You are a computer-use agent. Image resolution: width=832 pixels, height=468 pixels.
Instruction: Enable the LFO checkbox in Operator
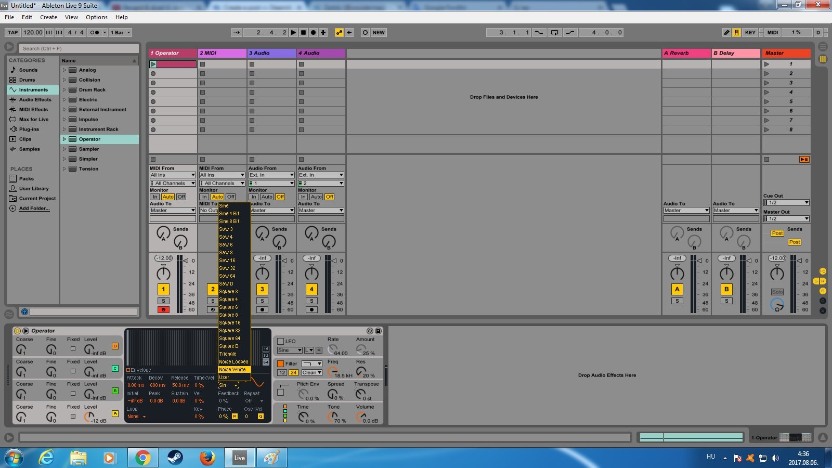pos(281,342)
